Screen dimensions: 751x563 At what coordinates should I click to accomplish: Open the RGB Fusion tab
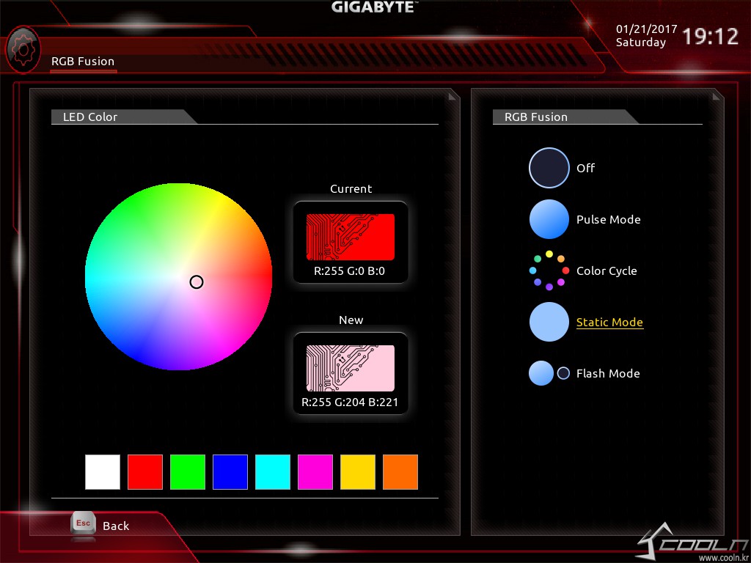pyautogui.click(x=83, y=62)
